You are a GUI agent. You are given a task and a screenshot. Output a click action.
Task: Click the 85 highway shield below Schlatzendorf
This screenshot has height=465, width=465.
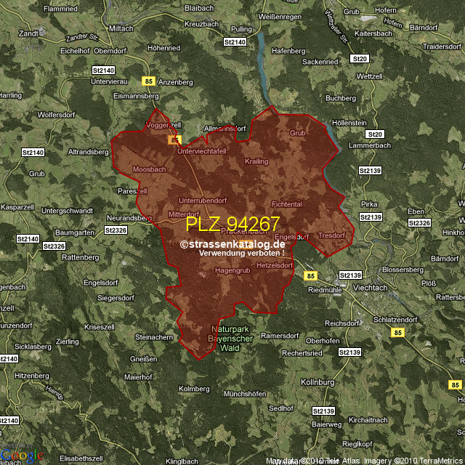click(397, 332)
